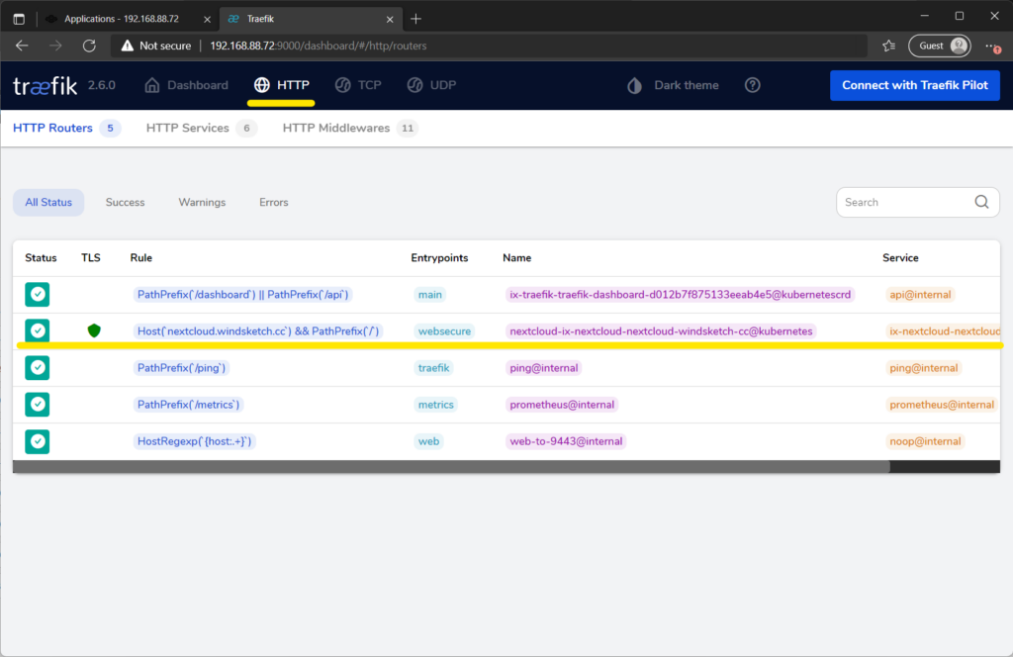1013x657 pixels.
Task: Click the Traefik logo
Action: tap(46, 85)
